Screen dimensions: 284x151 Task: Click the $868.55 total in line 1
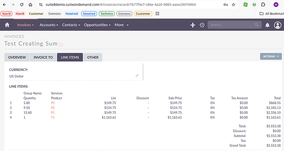(275, 103)
